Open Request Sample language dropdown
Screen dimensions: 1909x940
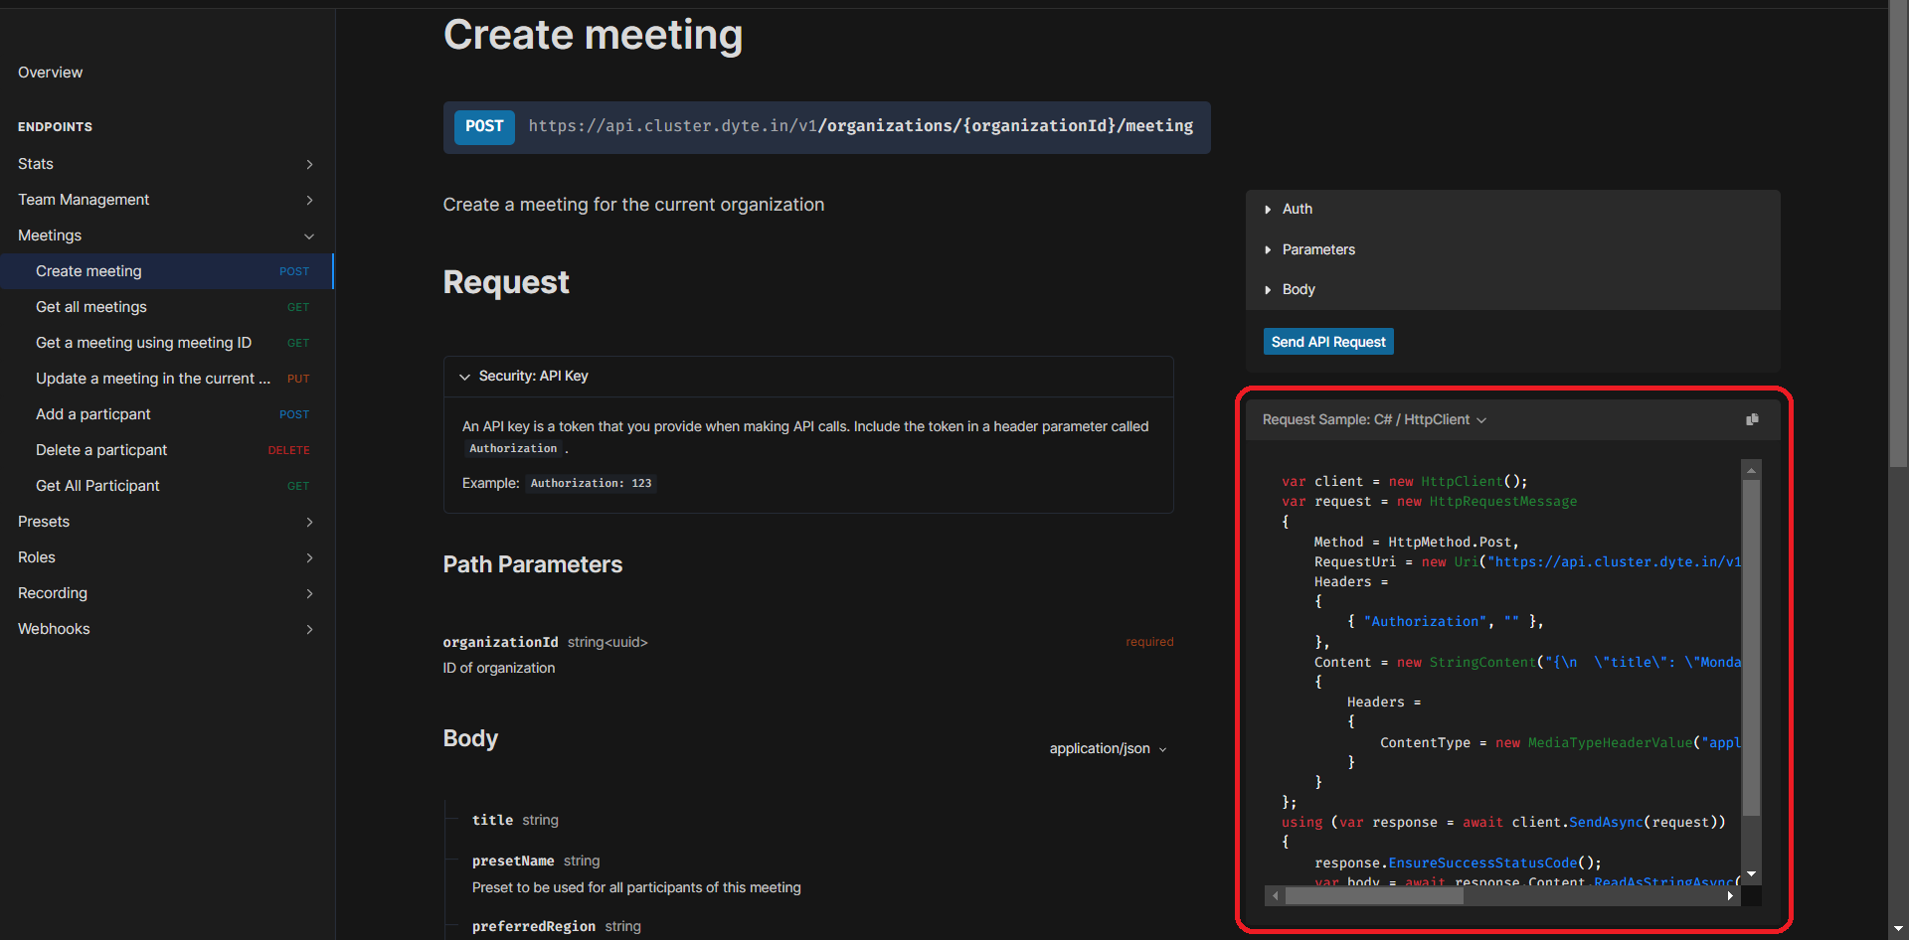click(x=1374, y=419)
